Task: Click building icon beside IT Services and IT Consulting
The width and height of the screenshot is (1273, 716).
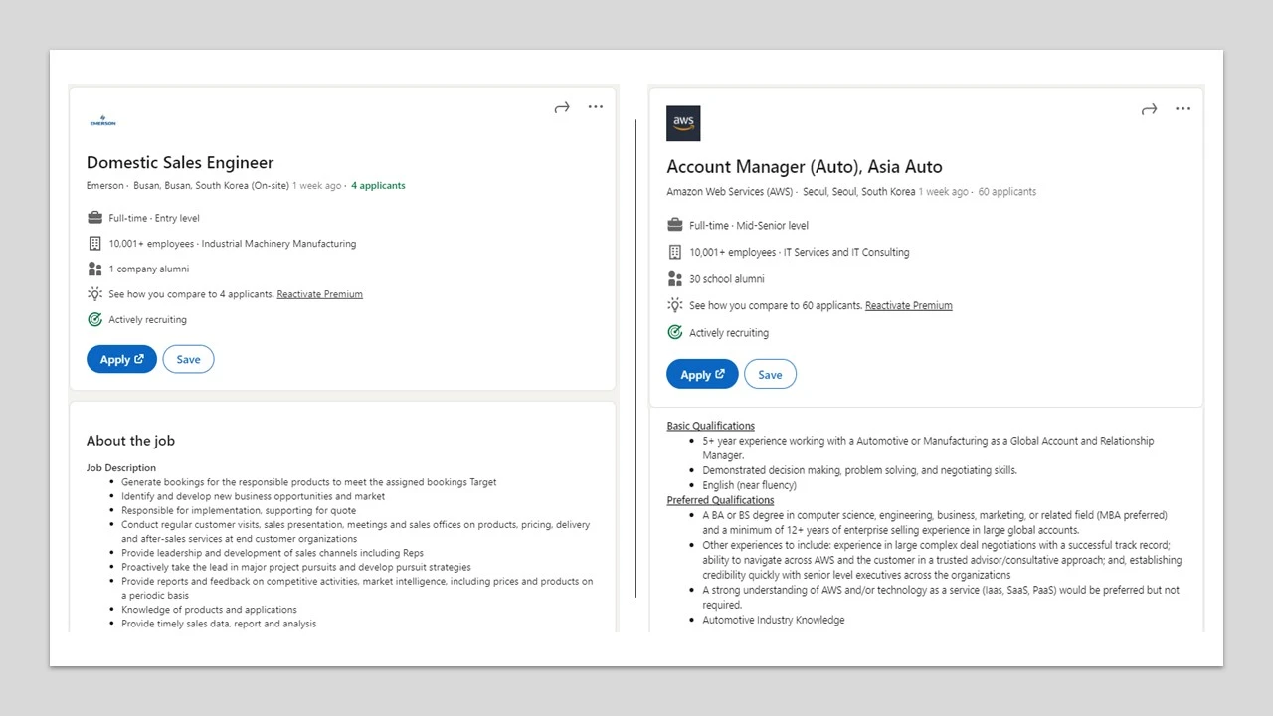Action: tap(675, 252)
